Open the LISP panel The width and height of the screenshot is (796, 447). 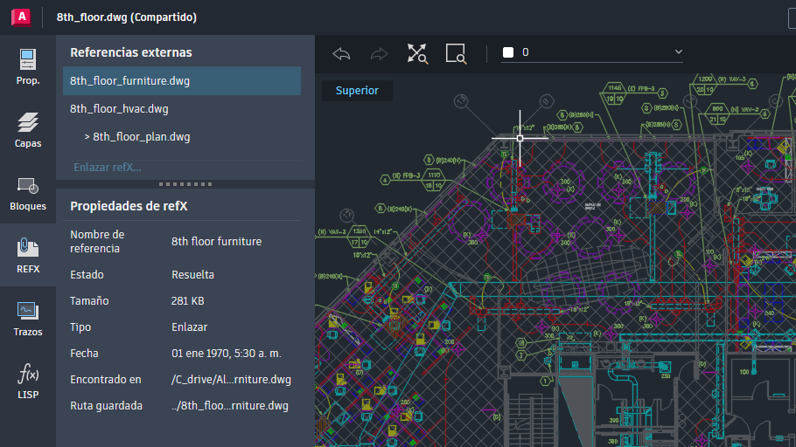pyautogui.click(x=28, y=382)
